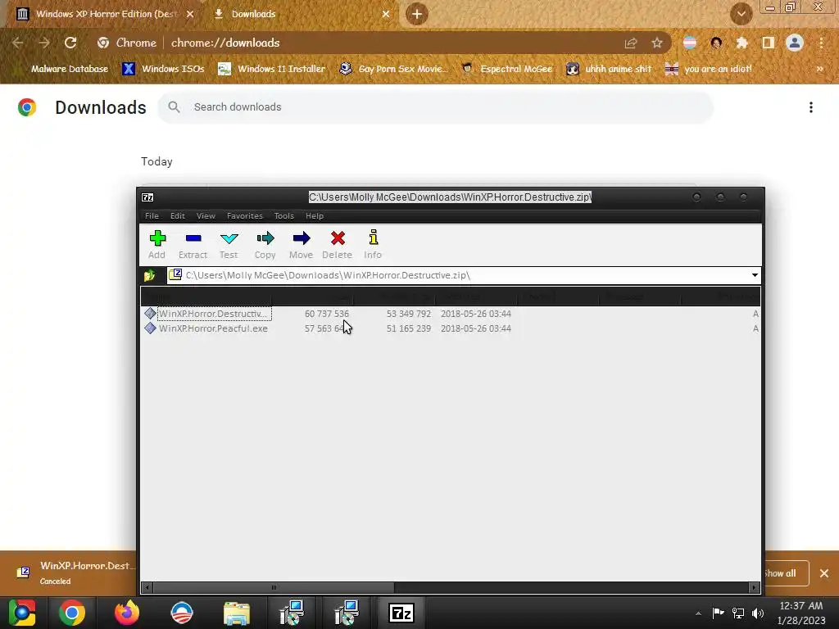Share this page icon in address bar

coord(631,43)
